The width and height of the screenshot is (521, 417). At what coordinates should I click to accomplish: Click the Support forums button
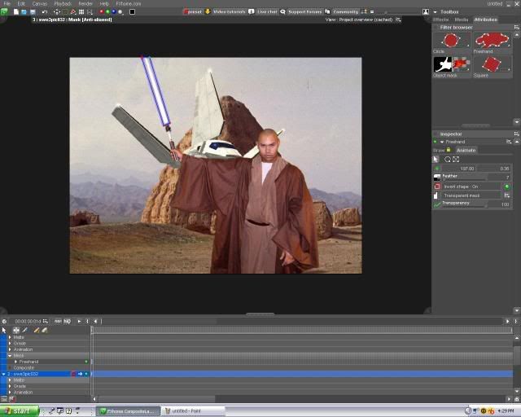point(304,11)
